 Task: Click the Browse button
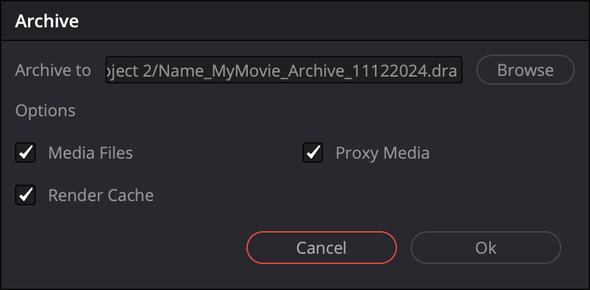coord(525,70)
